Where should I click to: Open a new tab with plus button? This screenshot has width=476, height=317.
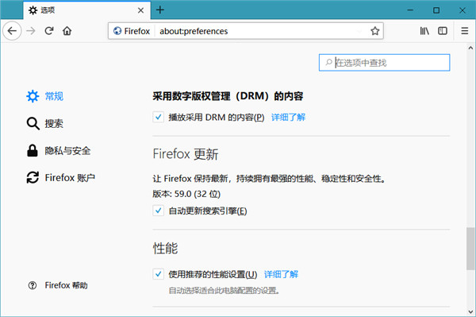pyautogui.click(x=160, y=10)
